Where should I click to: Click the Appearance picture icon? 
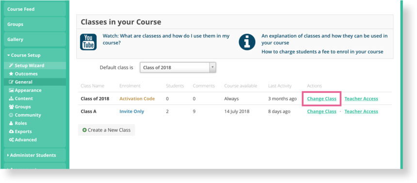tap(11, 91)
